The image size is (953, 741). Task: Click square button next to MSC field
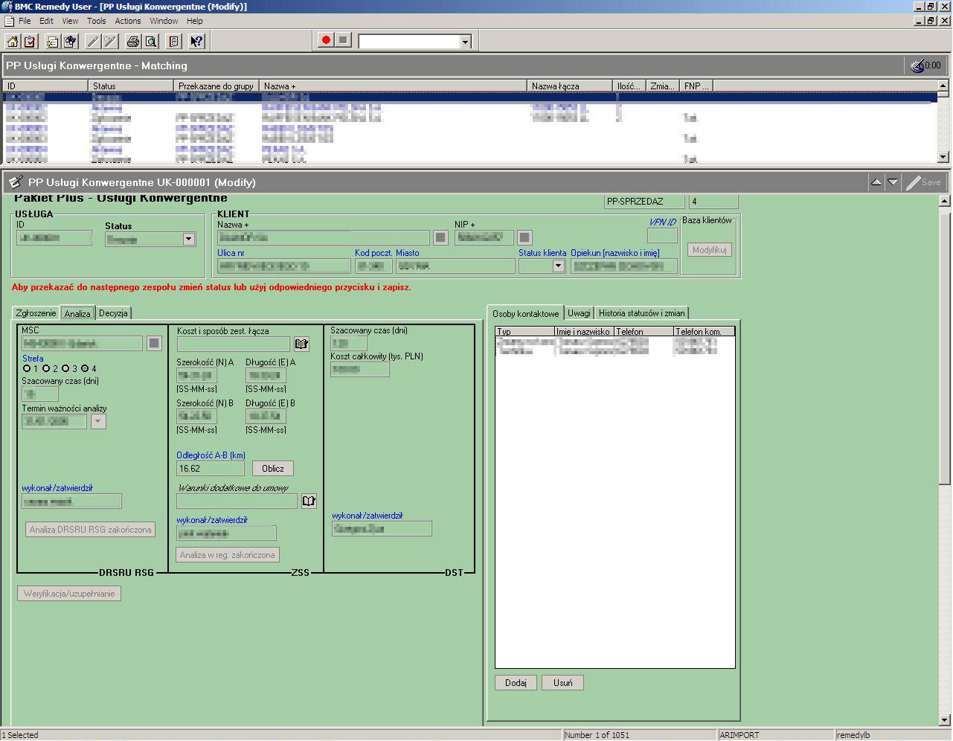coord(154,343)
